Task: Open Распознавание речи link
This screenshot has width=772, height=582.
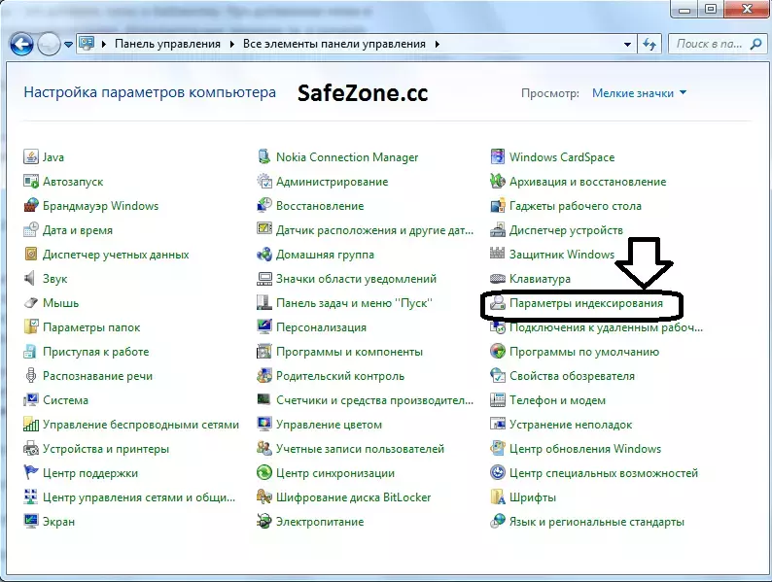Action: click(x=97, y=376)
